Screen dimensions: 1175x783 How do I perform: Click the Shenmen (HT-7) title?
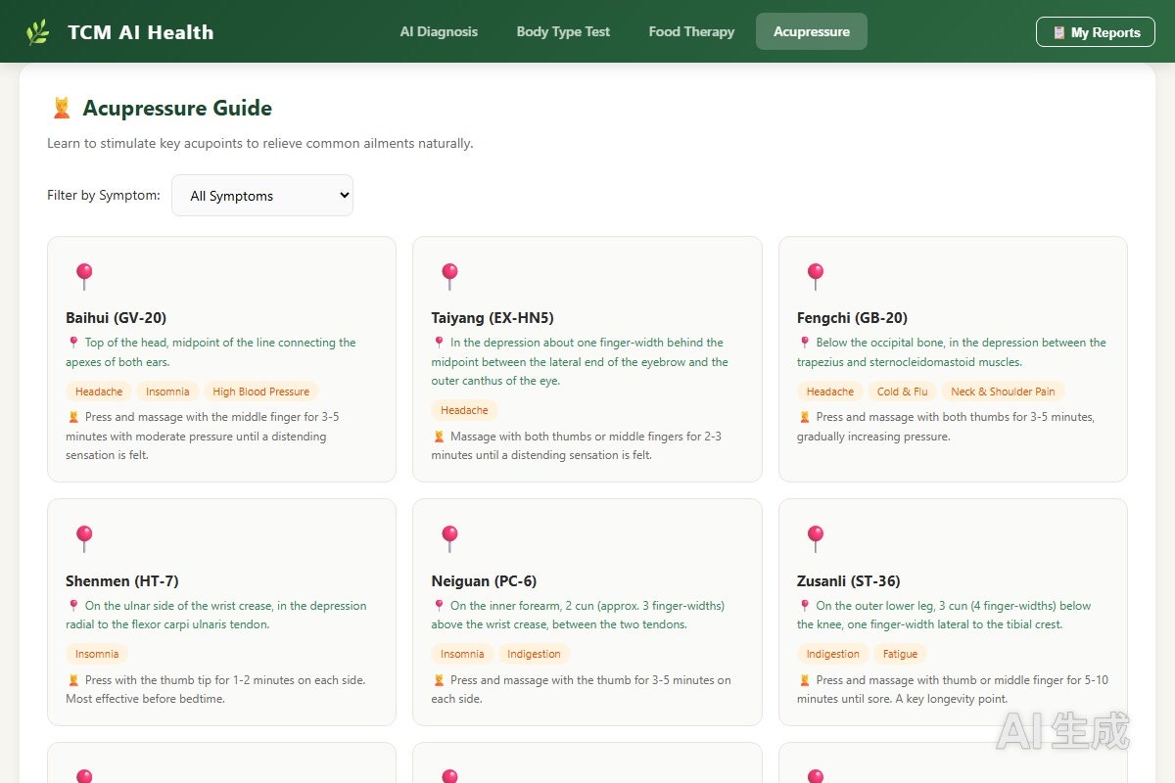tap(122, 580)
